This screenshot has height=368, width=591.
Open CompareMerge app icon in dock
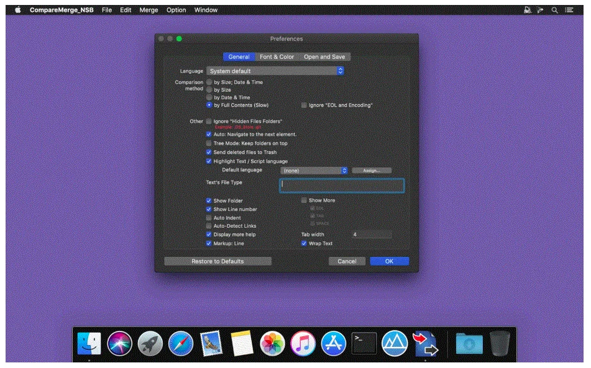[x=426, y=344]
